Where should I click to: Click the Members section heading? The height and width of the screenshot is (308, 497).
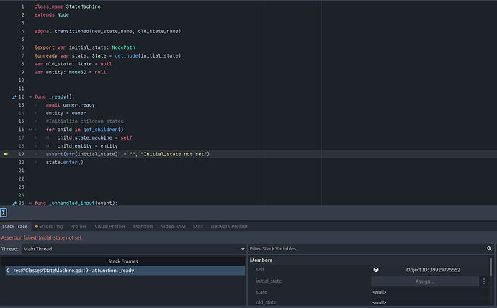(x=261, y=261)
